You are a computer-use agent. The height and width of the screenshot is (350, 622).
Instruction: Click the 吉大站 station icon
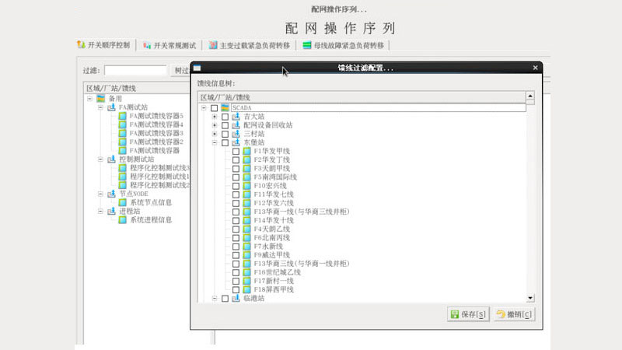click(x=236, y=116)
